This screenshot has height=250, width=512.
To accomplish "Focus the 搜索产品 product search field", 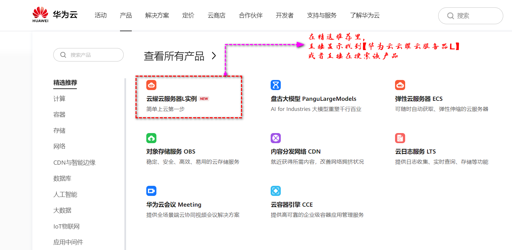I will coord(88,55).
